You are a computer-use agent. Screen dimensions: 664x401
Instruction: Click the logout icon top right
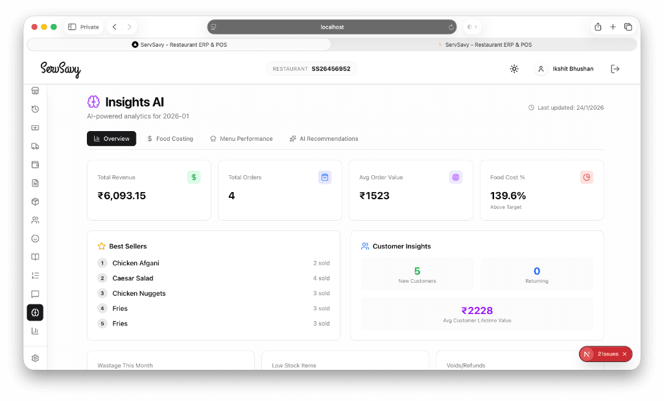tap(615, 69)
